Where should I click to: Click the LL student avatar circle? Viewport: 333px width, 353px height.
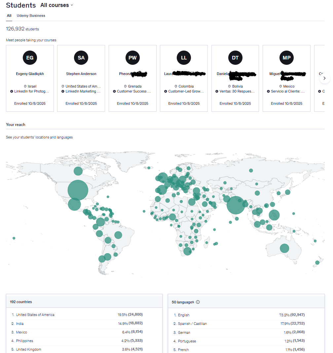[184, 58]
